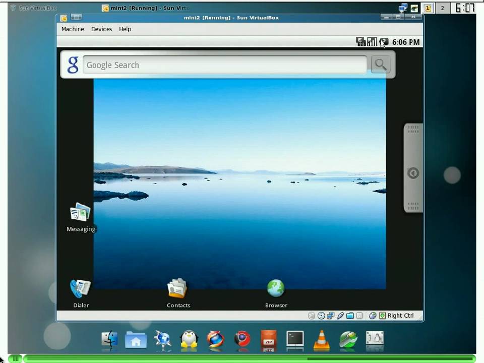
Task: Launch Chrome from the dock
Action: (x=242, y=339)
